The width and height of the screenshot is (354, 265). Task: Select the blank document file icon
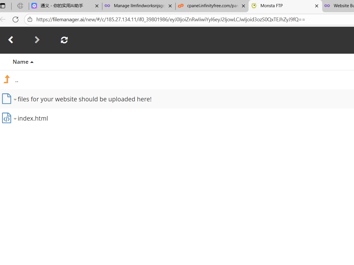click(x=7, y=99)
